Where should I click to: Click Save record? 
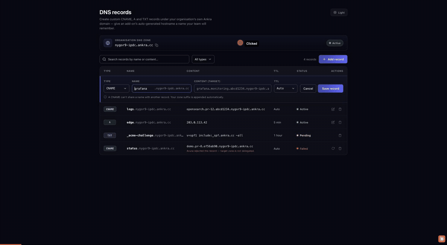click(x=330, y=88)
